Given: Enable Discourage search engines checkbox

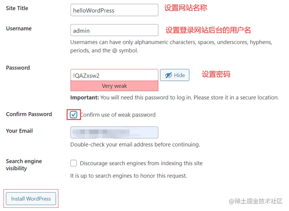Looking at the screenshot, I should tap(74, 163).
